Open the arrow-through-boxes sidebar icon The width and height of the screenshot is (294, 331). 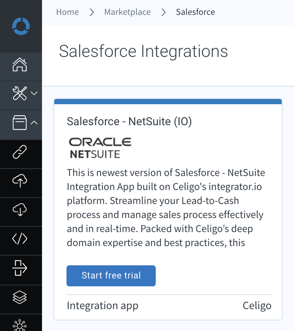[20, 268]
